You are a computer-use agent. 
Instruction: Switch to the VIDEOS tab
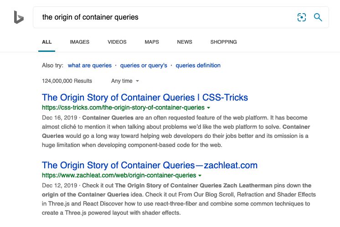(117, 42)
